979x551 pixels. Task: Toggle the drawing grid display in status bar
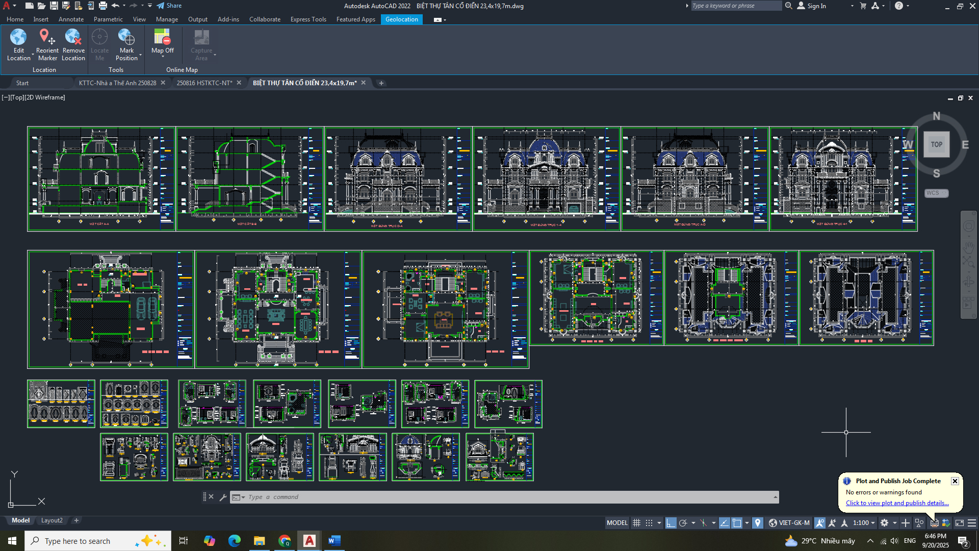click(636, 523)
